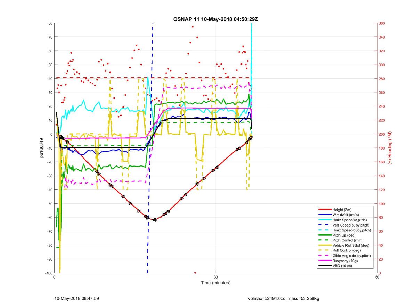Image resolution: width=417 pixels, height=307 pixels.
Task: Click the '200' tick on the heading axis
Action: click(383, 134)
